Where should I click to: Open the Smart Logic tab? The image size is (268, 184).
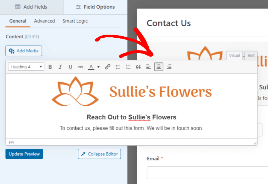tap(75, 21)
